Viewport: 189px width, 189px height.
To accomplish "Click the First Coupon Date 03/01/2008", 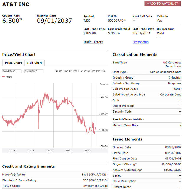I will (173, 159).
